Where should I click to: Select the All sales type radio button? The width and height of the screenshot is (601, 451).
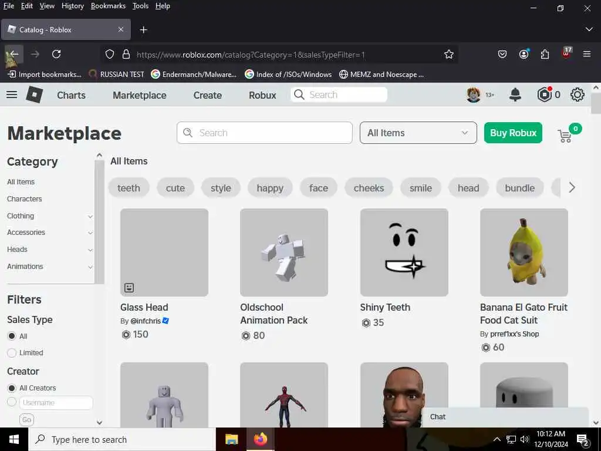coord(12,336)
